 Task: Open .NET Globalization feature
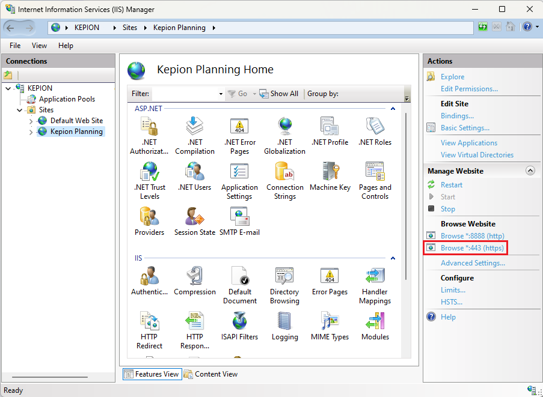(284, 136)
